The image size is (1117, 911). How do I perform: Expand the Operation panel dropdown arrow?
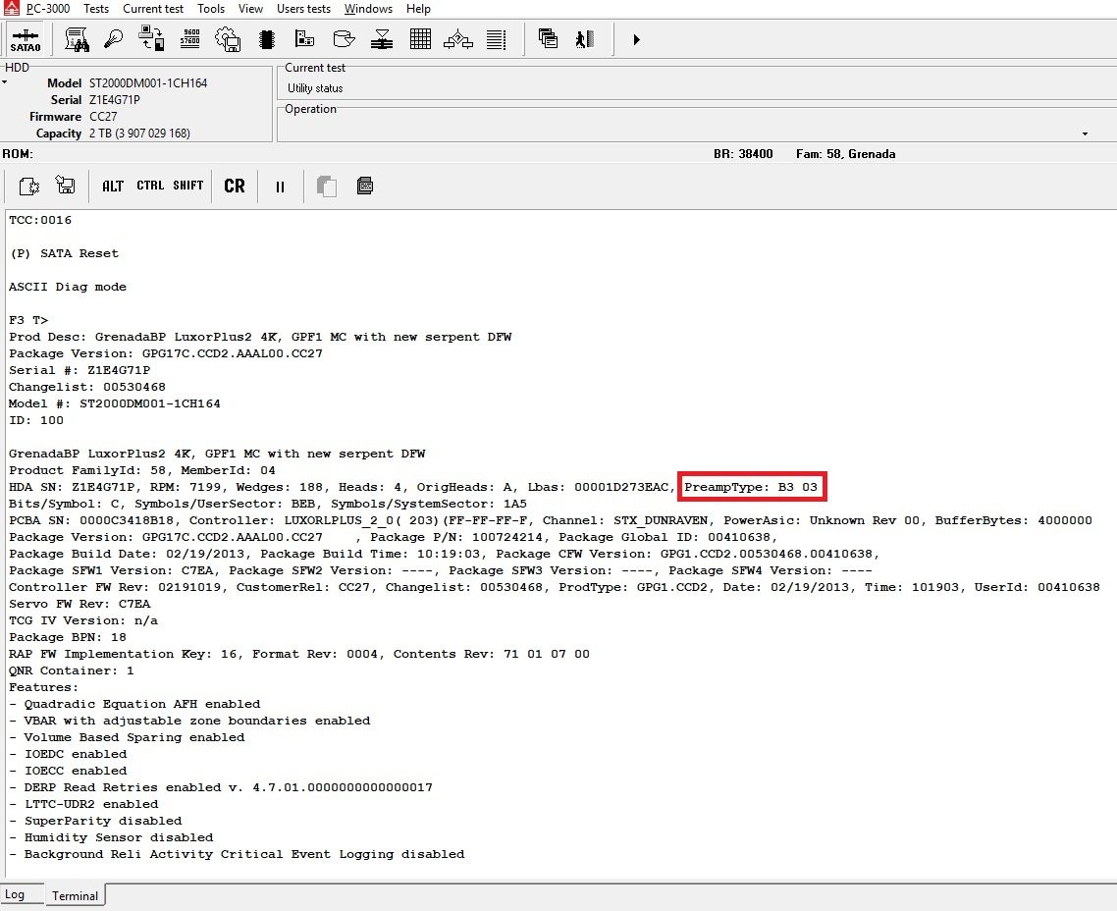click(1085, 134)
